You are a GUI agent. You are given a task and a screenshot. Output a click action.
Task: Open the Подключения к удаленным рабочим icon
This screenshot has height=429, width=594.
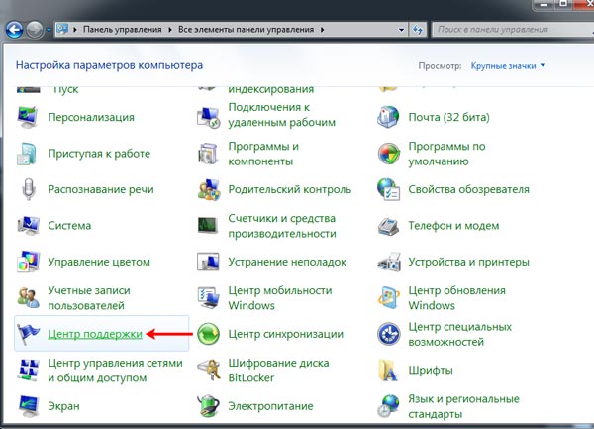click(209, 117)
